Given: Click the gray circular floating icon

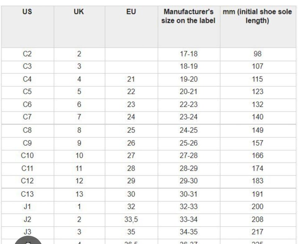Looking at the screenshot, I should pos(28,240).
